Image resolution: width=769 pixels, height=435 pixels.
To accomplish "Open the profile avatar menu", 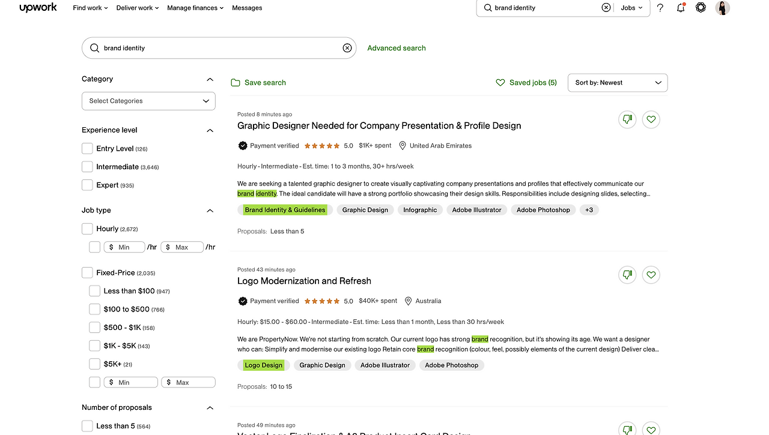I will coord(723,8).
